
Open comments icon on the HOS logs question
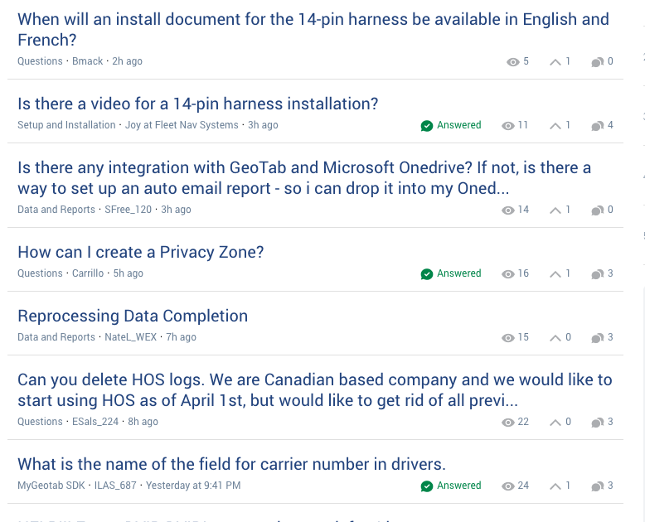tap(597, 423)
